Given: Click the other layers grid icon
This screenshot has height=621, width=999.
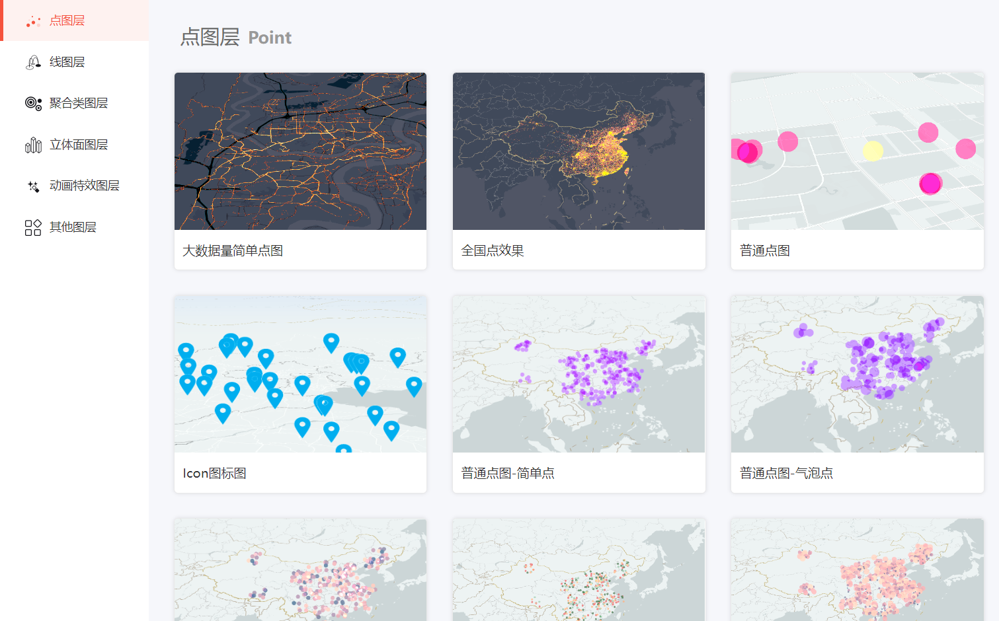Looking at the screenshot, I should (33, 228).
